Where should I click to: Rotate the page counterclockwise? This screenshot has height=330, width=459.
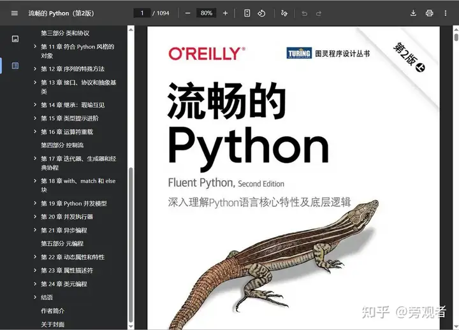[x=261, y=13]
